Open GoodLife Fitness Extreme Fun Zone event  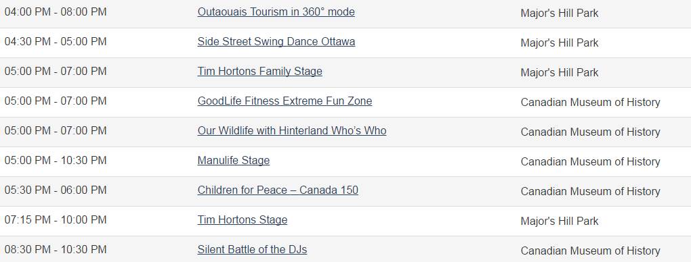click(x=285, y=101)
